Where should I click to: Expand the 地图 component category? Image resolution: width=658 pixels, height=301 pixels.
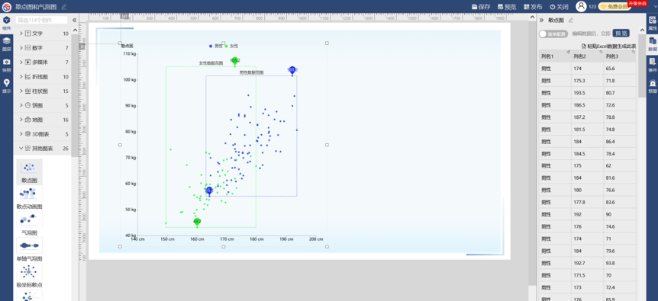(43, 120)
